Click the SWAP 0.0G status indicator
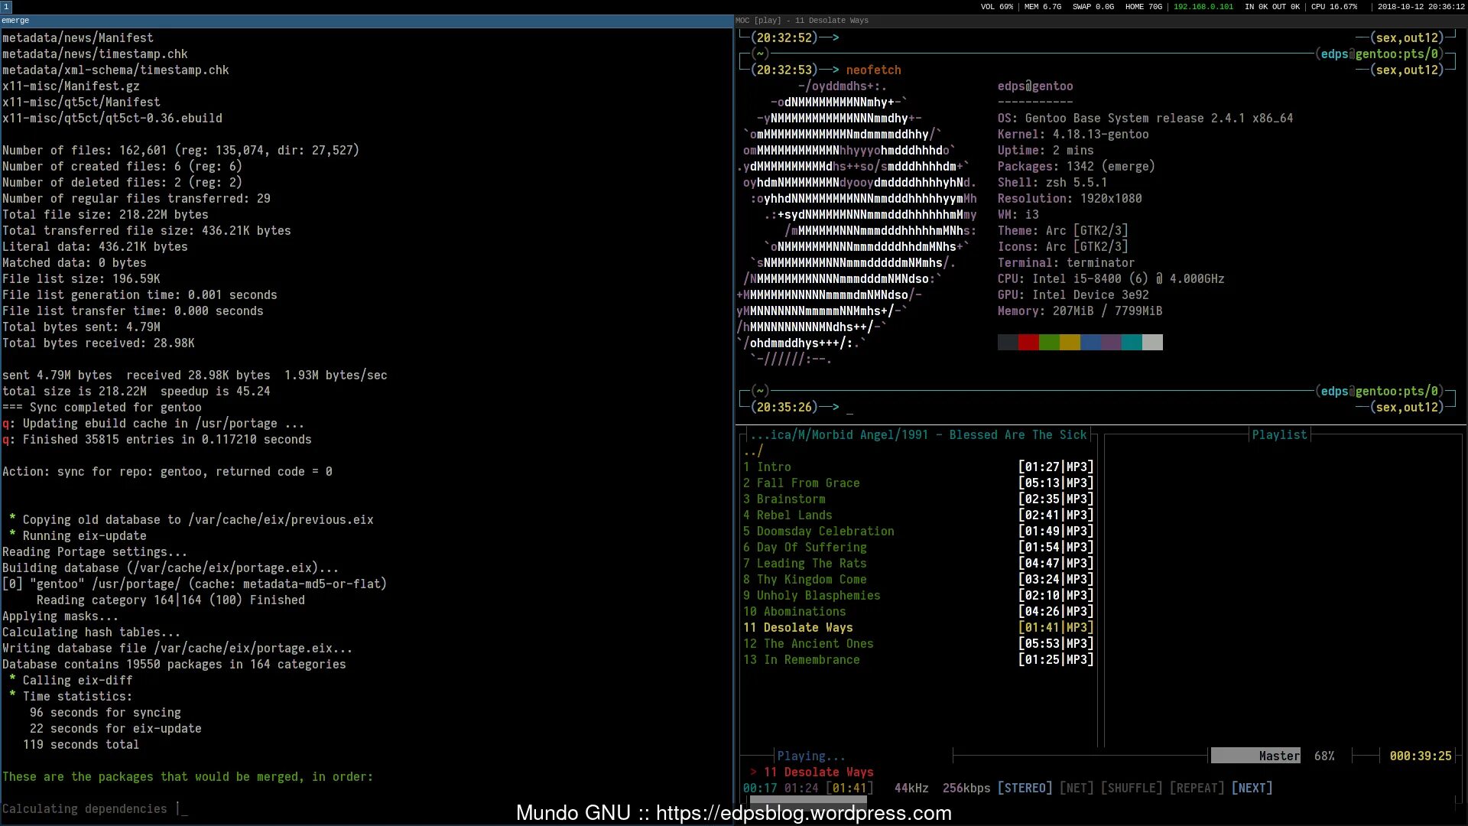 [x=1093, y=7]
